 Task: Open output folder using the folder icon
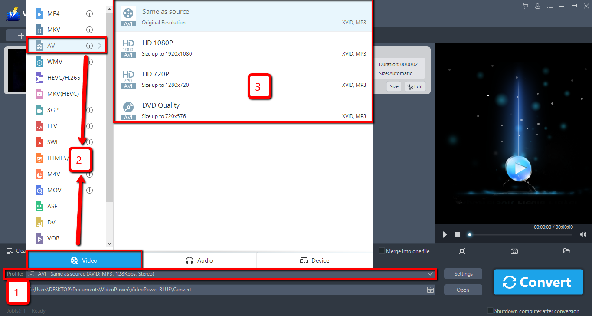566,251
